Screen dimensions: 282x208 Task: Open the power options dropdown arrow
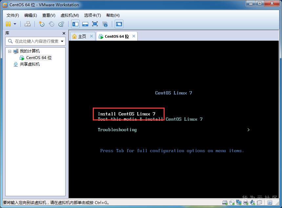pos(15,24)
